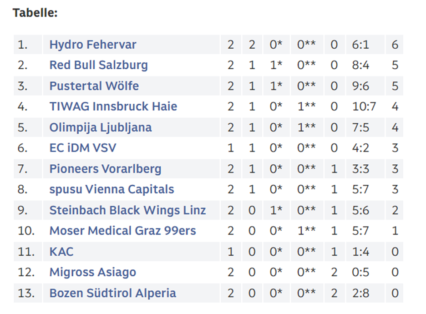Click the Tabelle heading text
This screenshot has height=314, width=426.
(x=35, y=13)
